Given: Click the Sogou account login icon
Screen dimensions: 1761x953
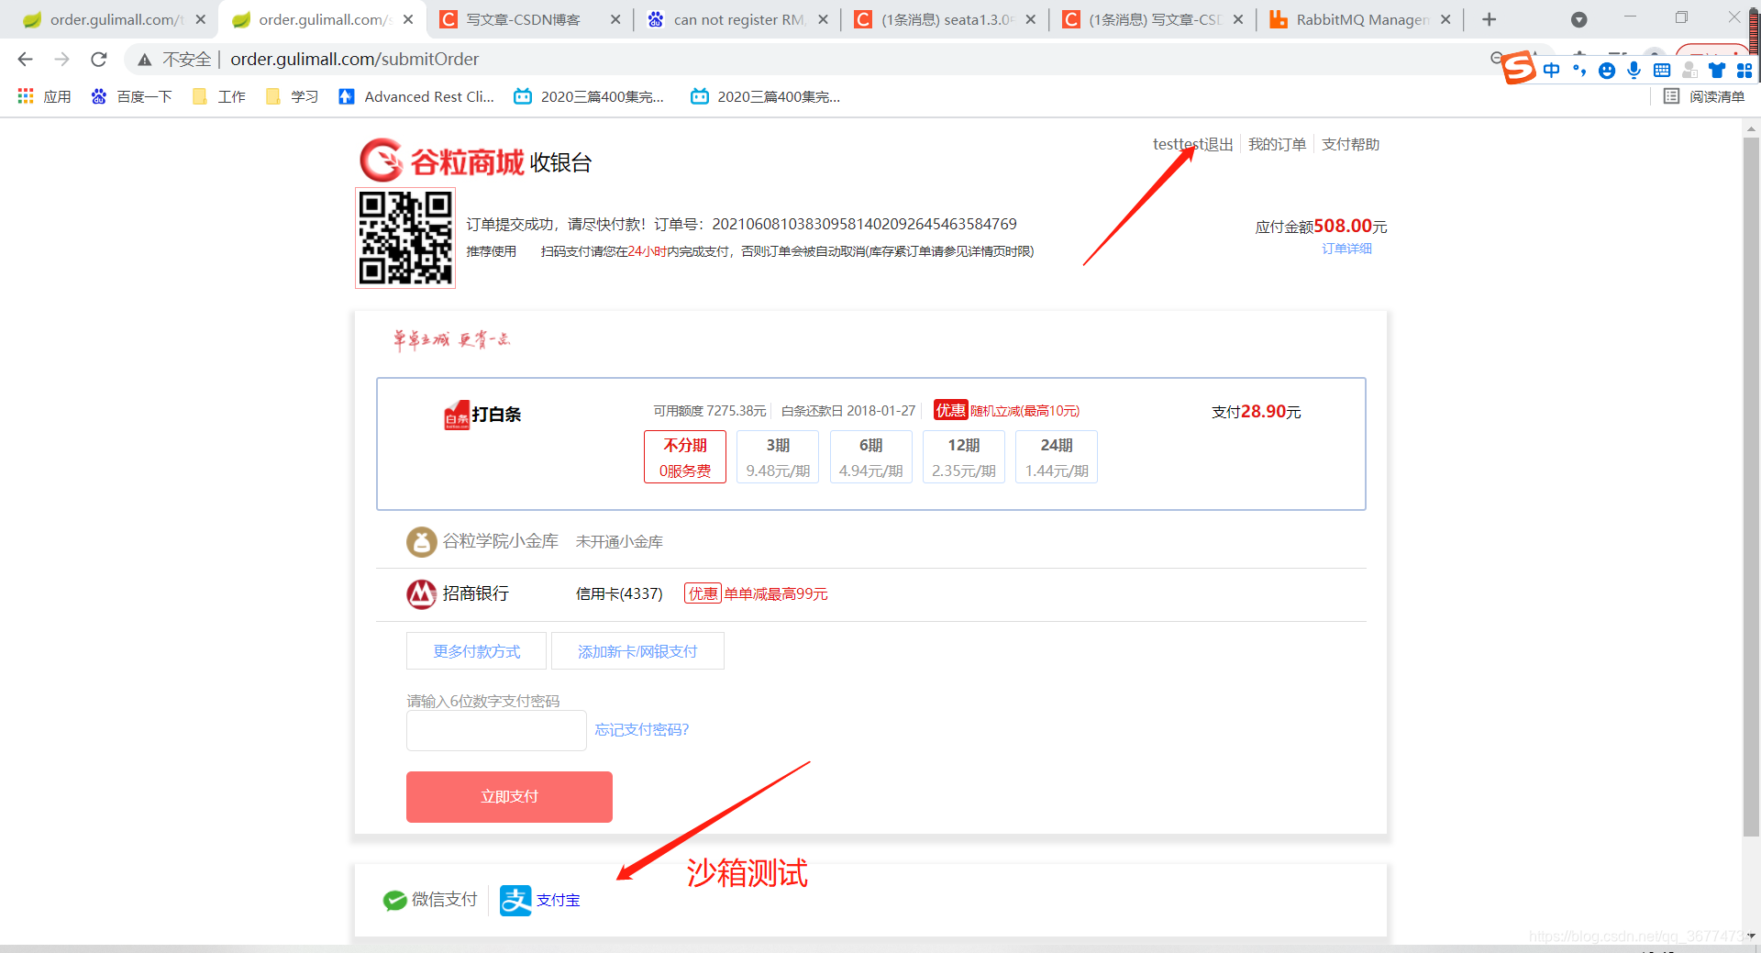Looking at the screenshot, I should [1689, 71].
